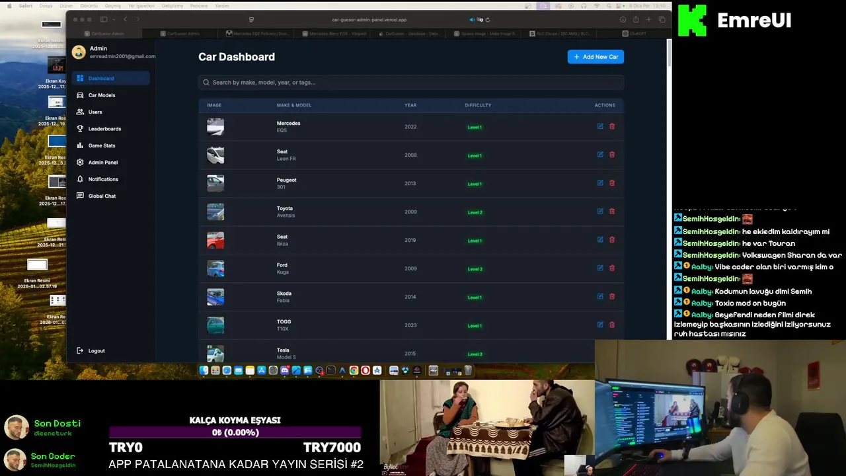Screen dimensions: 846x476
Task: Delete the TOGG T10X row
Action: (612, 325)
